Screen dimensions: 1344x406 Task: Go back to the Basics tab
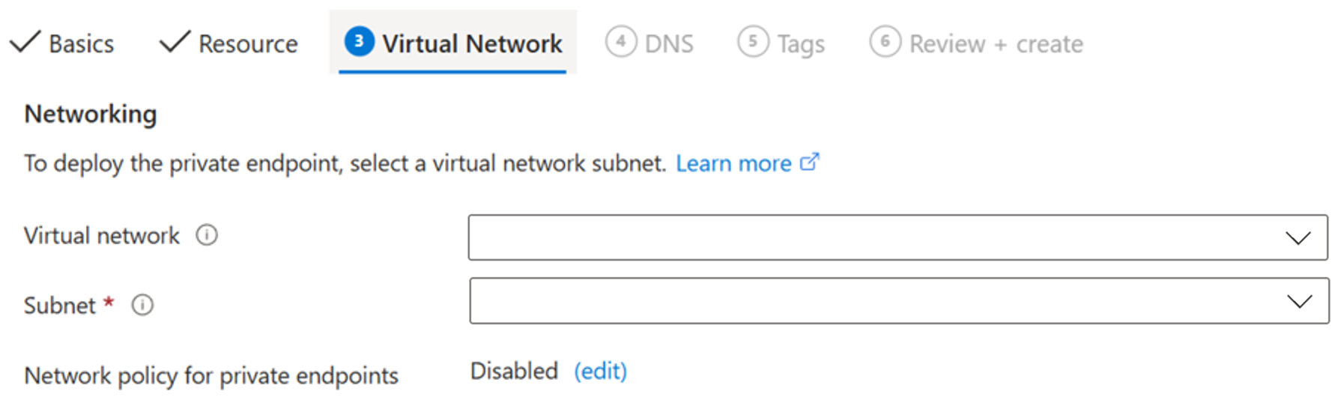(62, 43)
